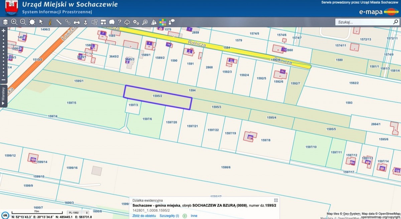The image size is (401, 219).
Task: Open the map layers icon in toolbar
Action: point(5,22)
